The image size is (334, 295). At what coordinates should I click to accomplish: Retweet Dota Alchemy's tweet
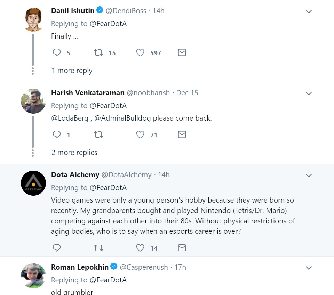(98, 248)
